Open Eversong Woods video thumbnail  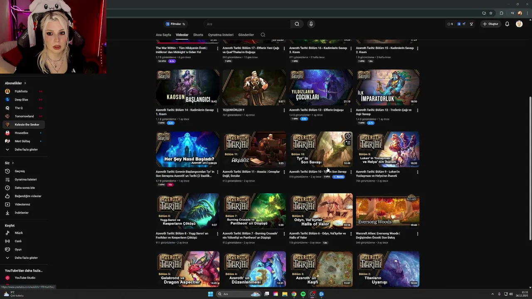[388, 211]
